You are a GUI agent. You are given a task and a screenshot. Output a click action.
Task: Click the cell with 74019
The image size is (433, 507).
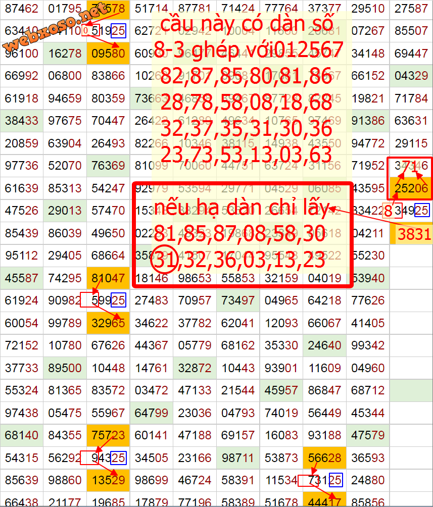click(281, 413)
